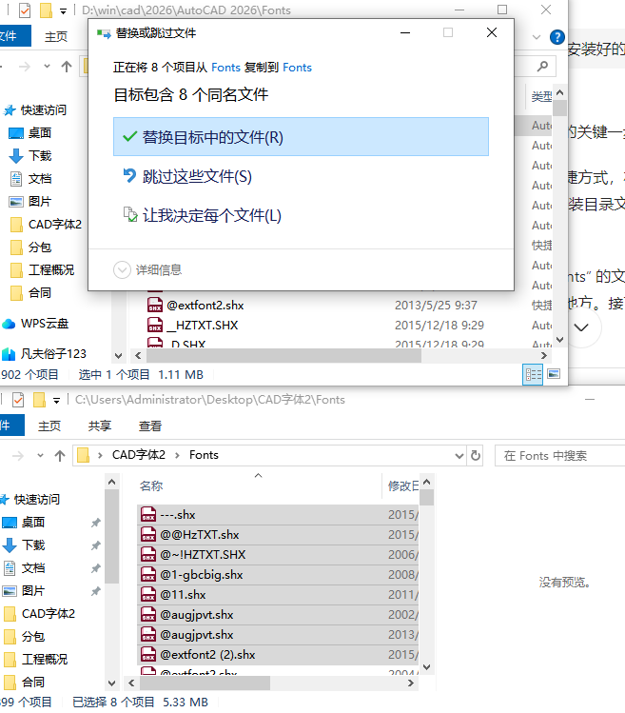625x713 pixels.
Task: Open quick access toolbar dropdown in top window
Action: pyautogui.click(x=63, y=10)
